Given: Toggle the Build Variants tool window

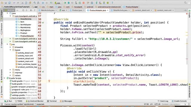Looking at the screenshot, I should coord(1,76).
